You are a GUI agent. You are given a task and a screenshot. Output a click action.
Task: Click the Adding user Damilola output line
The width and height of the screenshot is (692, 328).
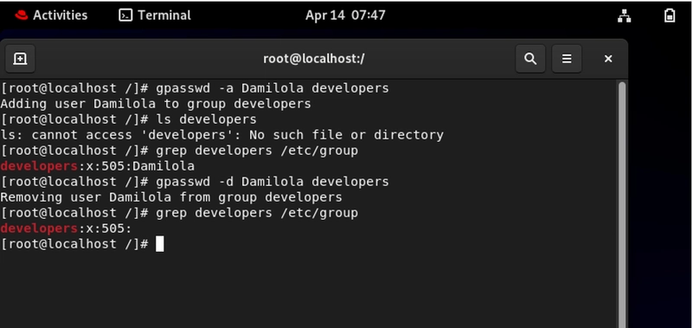[x=156, y=104]
